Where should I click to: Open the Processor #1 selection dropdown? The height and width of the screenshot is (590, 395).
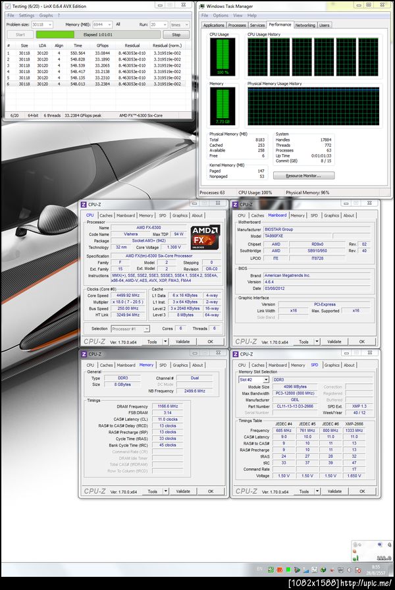[x=130, y=329]
